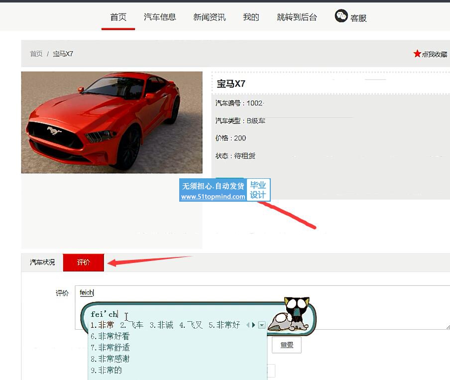Open 我的 navigation item
Viewport: 450px width, 380px height.
coord(251,17)
